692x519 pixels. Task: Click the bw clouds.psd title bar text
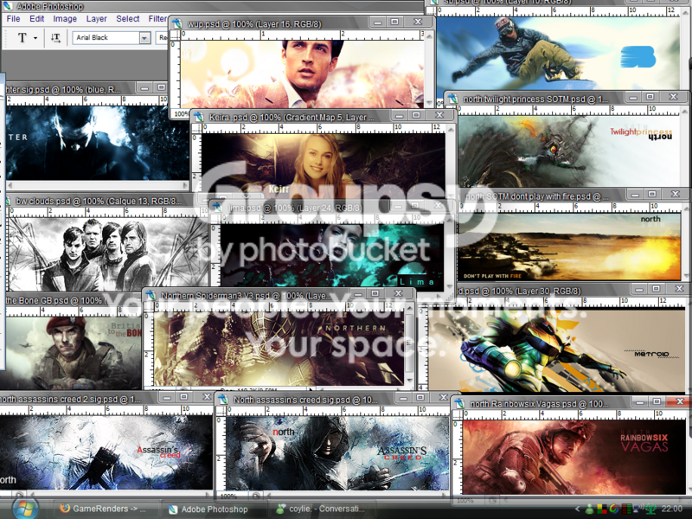tap(99, 201)
